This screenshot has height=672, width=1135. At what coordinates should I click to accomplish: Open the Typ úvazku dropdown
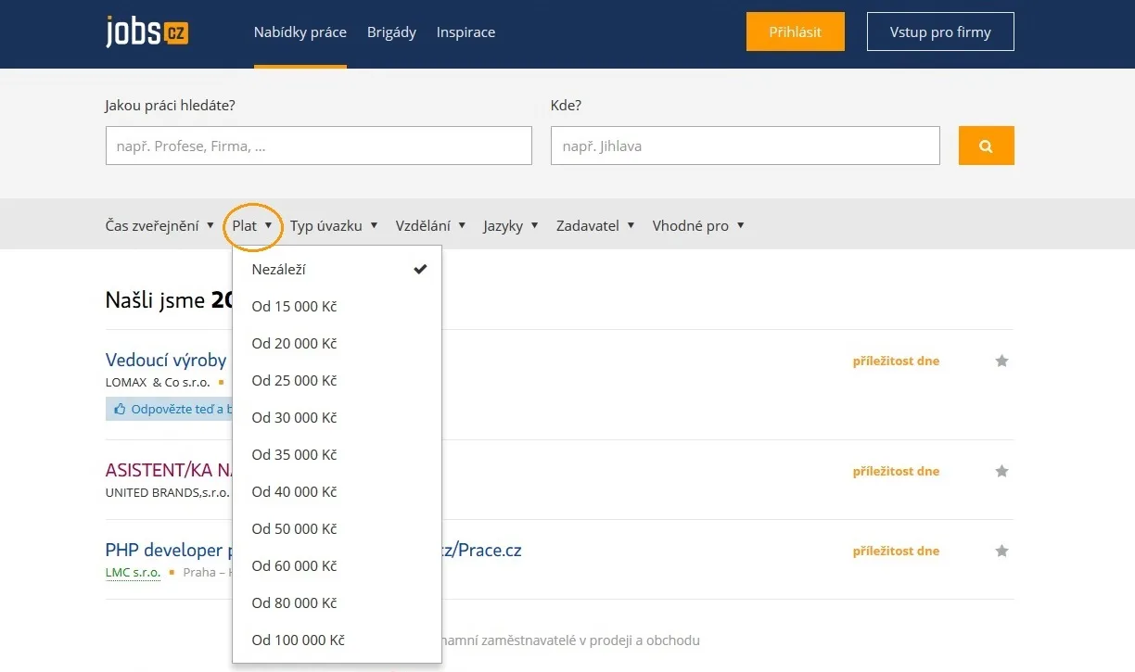click(x=334, y=225)
